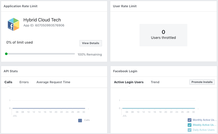
Task: Click the Facebook Login panel heading
Action: pyautogui.click(x=125, y=71)
